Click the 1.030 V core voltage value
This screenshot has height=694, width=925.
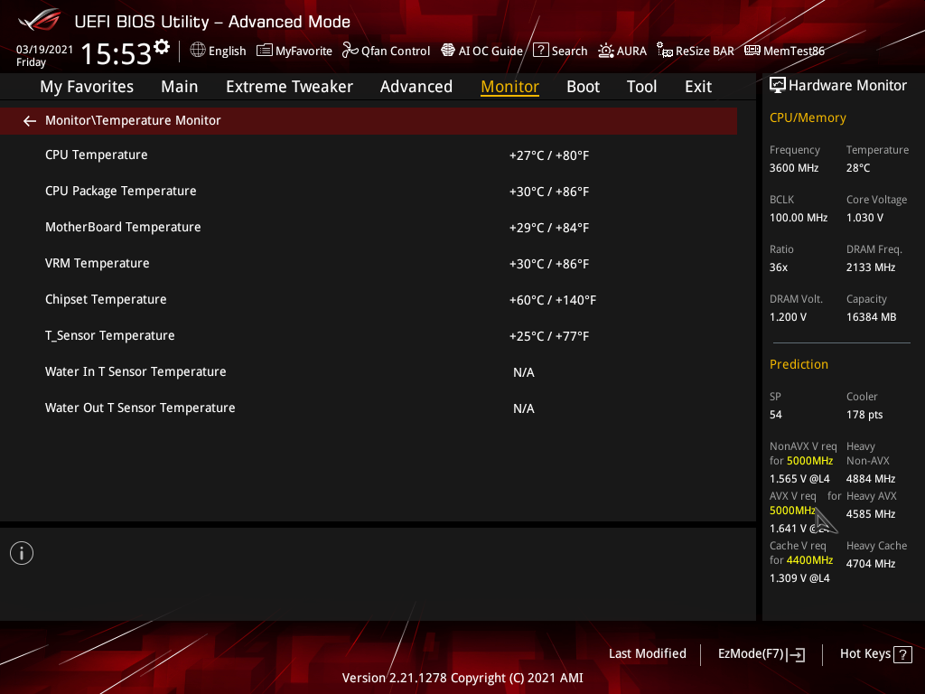tap(864, 218)
